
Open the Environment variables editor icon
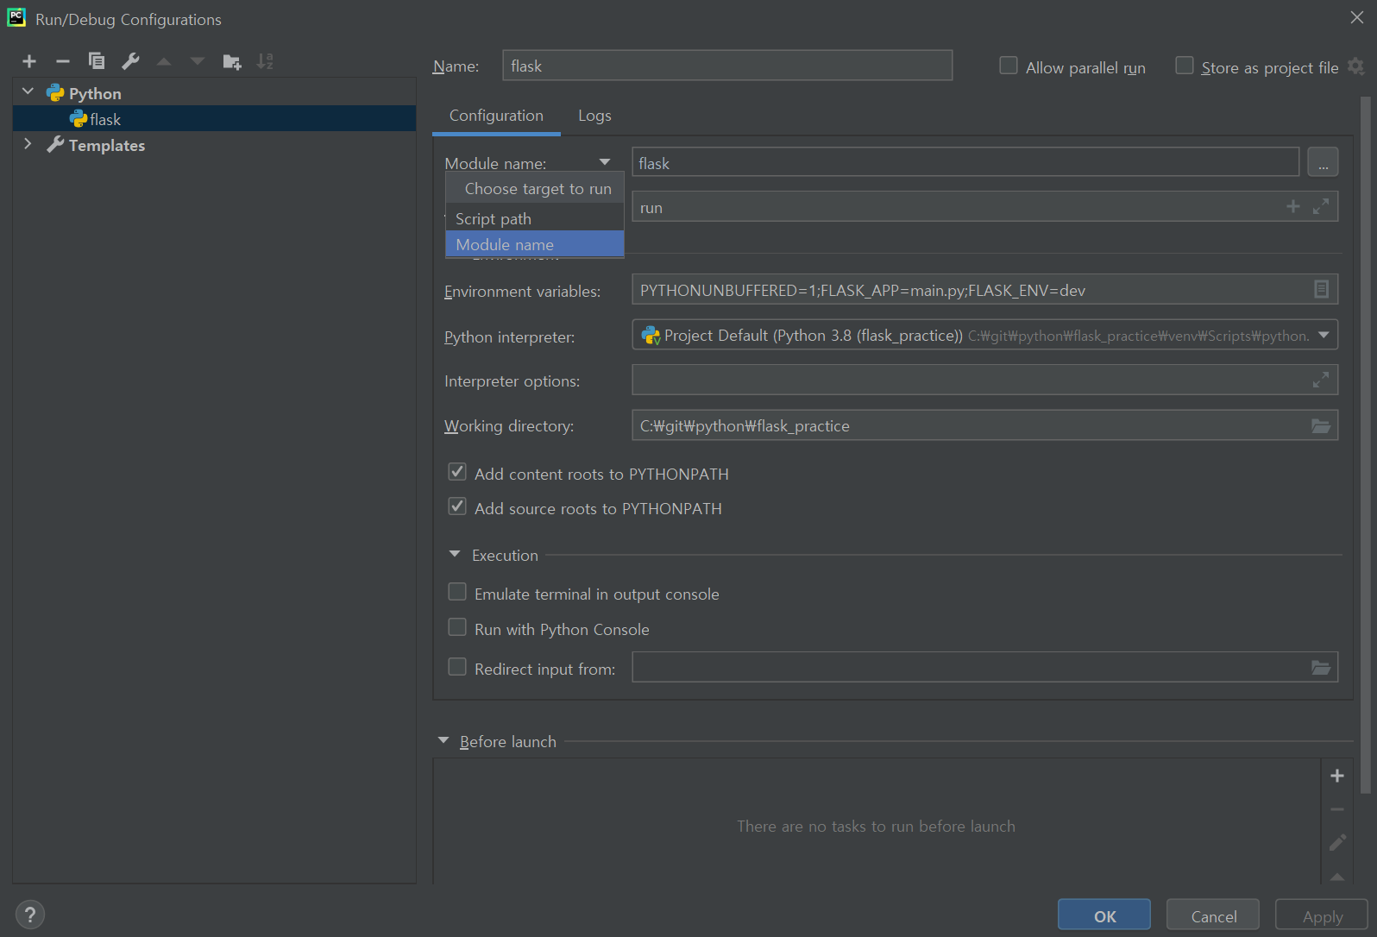(1321, 289)
